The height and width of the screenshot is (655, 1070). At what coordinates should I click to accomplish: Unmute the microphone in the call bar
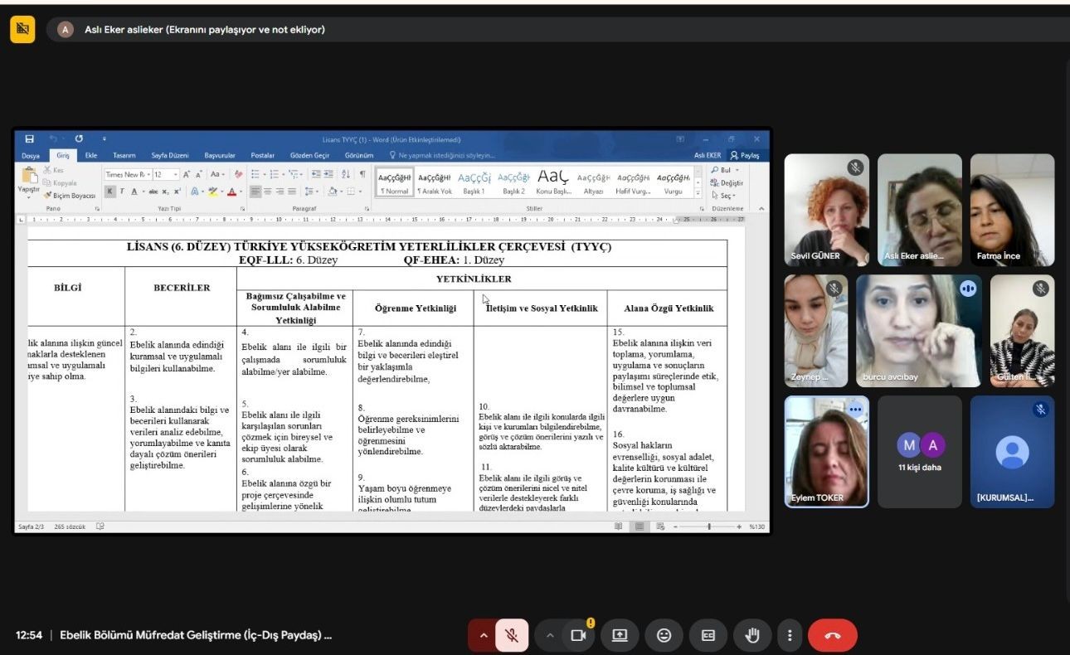[x=512, y=636]
